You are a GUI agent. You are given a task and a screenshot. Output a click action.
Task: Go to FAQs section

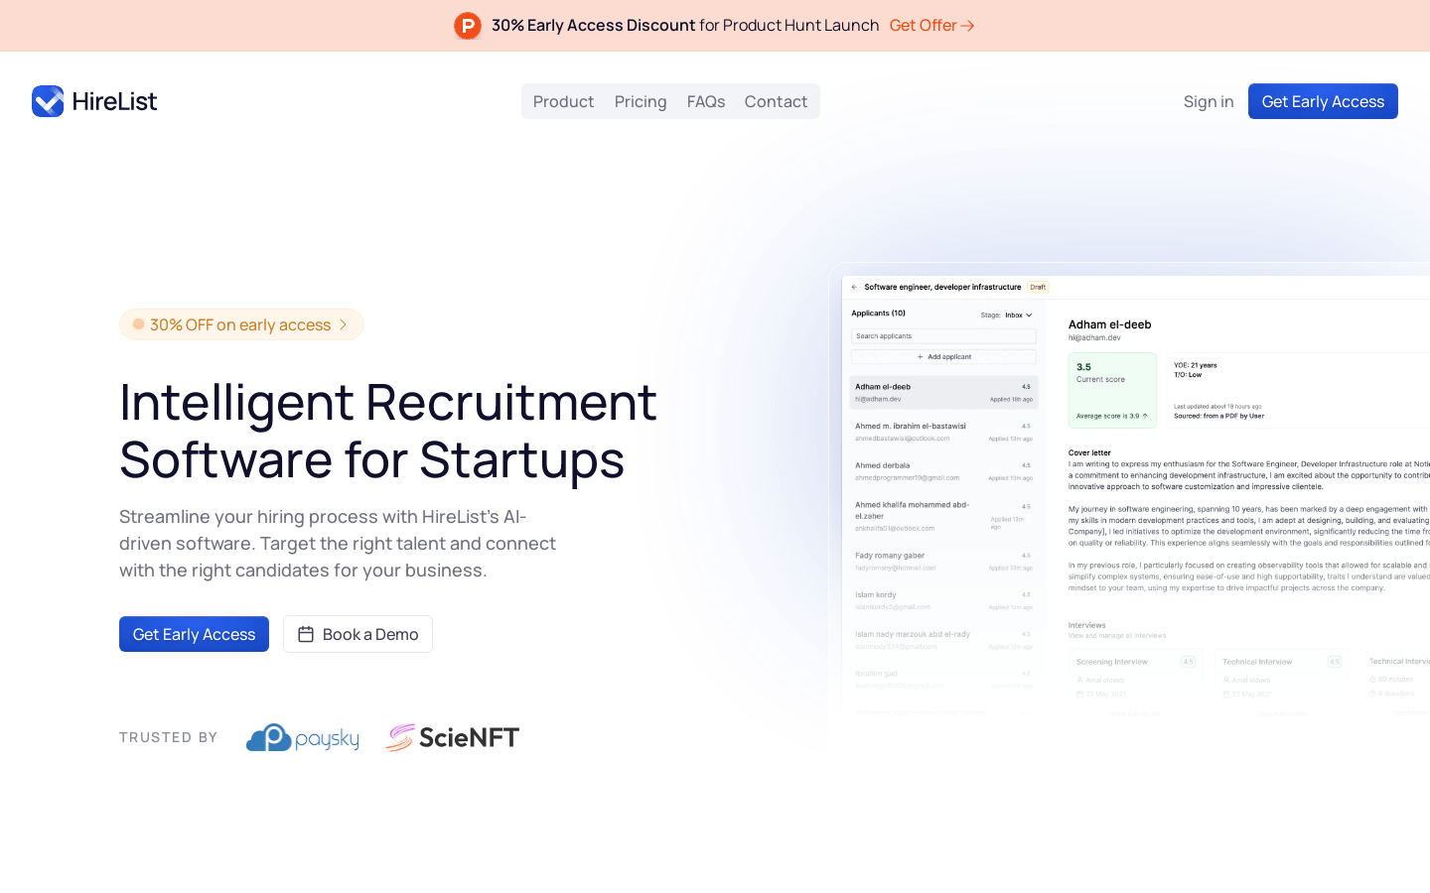click(x=706, y=101)
